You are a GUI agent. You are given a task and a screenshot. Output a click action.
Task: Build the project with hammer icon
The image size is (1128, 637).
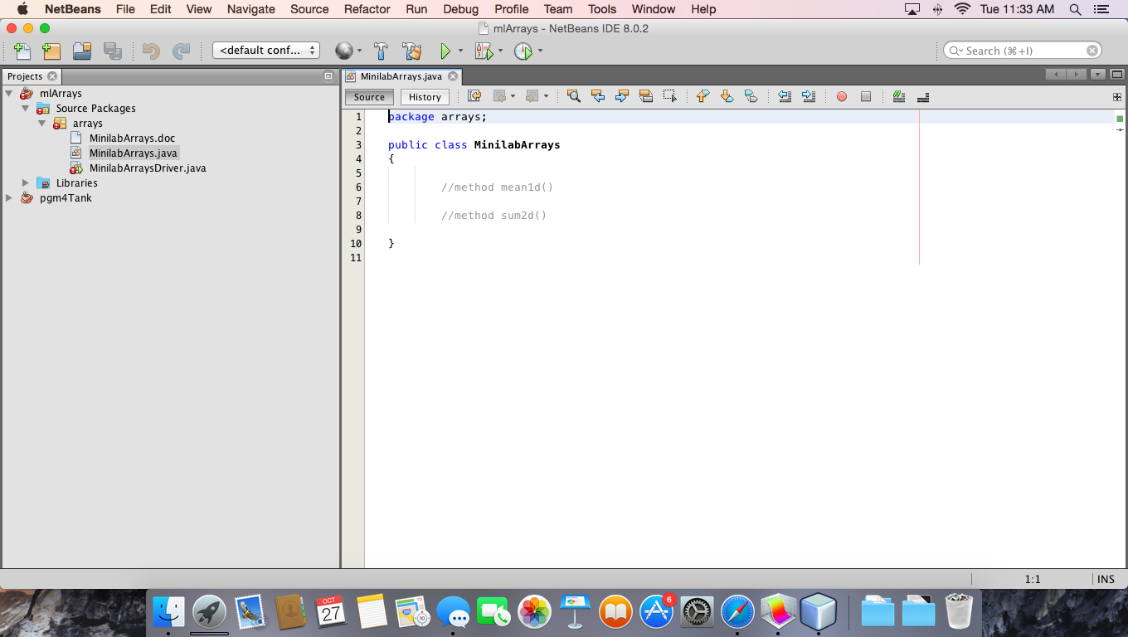point(381,51)
